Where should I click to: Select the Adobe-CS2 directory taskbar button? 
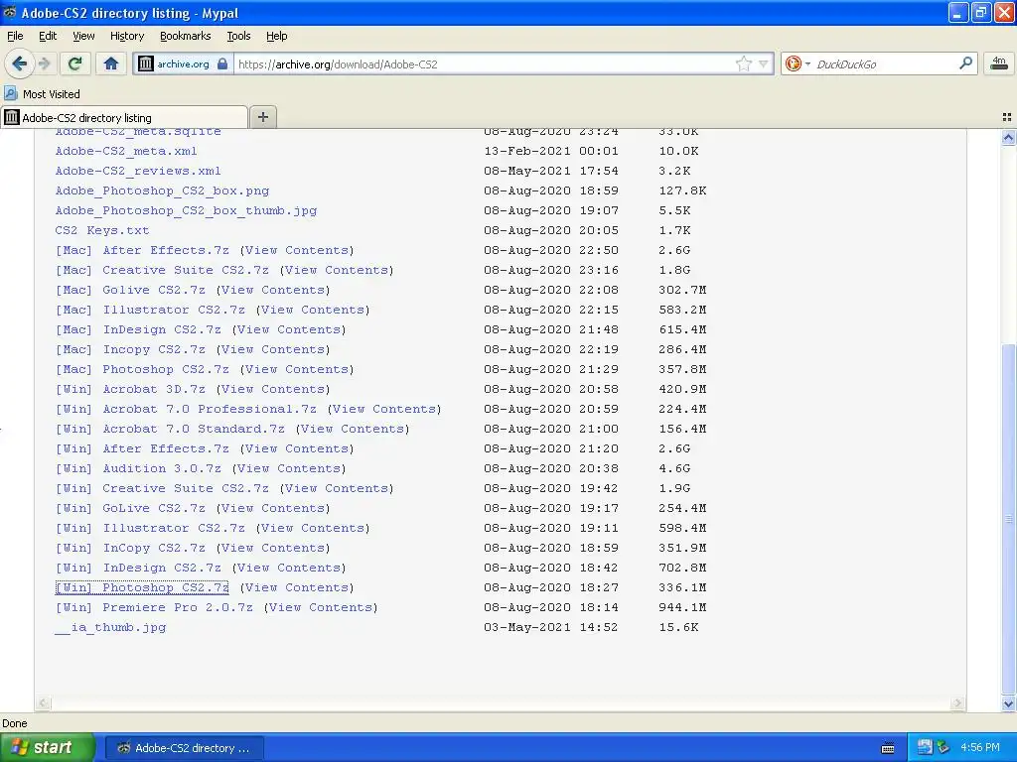tap(184, 748)
